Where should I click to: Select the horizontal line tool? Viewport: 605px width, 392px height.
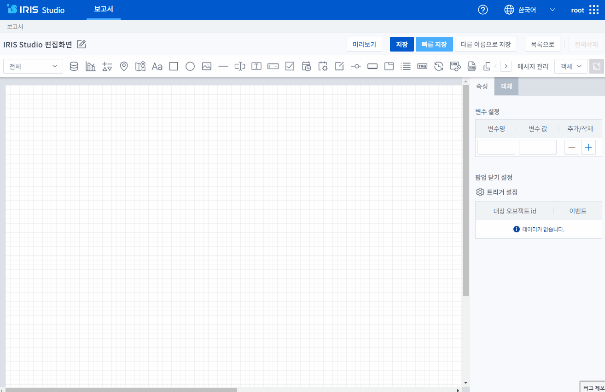coord(223,66)
